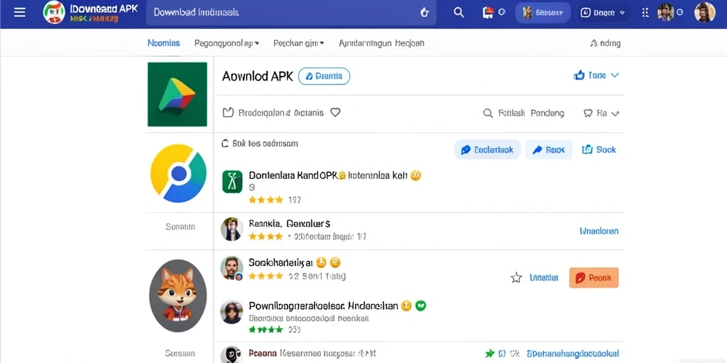Click the Boom header button
The width and height of the screenshot is (727, 363).
603,13
